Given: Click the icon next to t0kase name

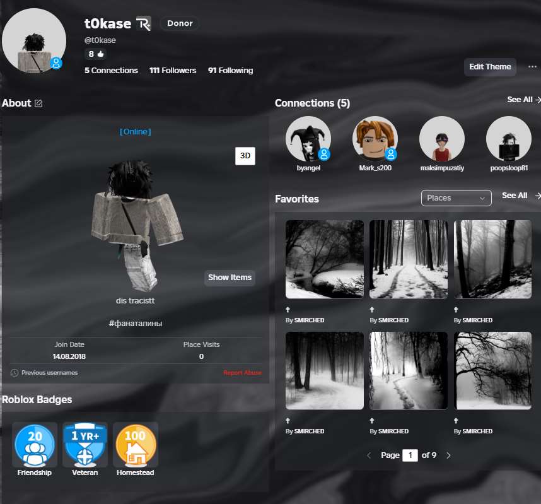Looking at the screenshot, I should (144, 24).
